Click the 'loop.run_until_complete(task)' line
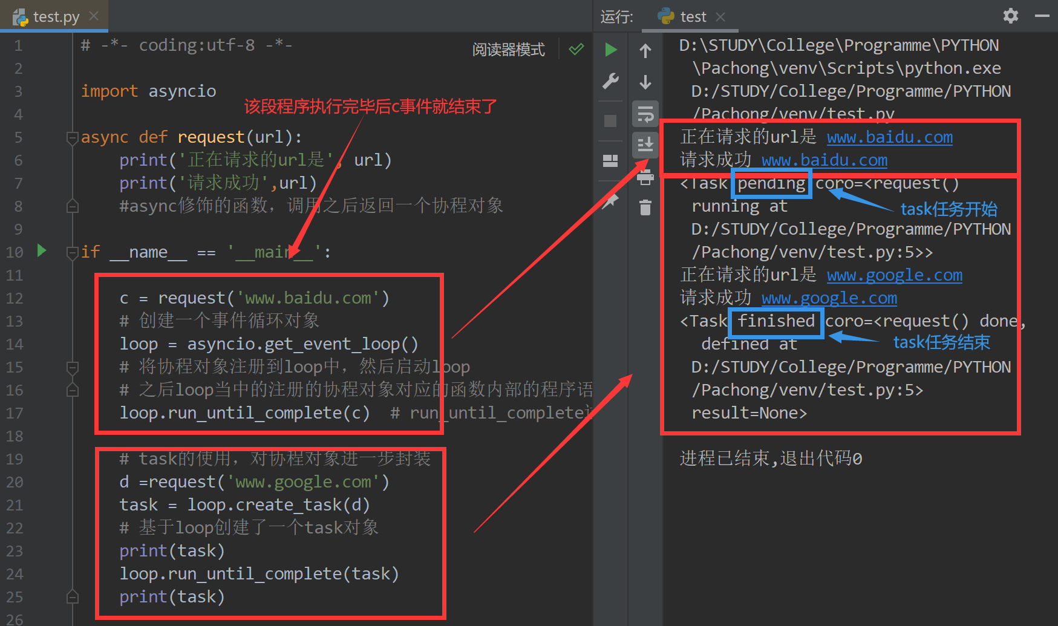The image size is (1058, 626). (x=260, y=574)
